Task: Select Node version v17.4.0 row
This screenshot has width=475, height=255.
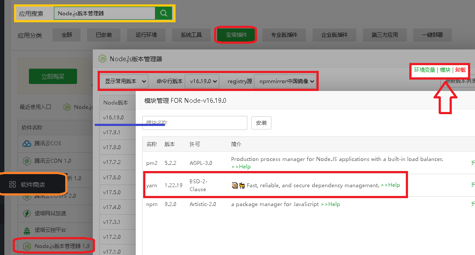Action: tap(118, 207)
